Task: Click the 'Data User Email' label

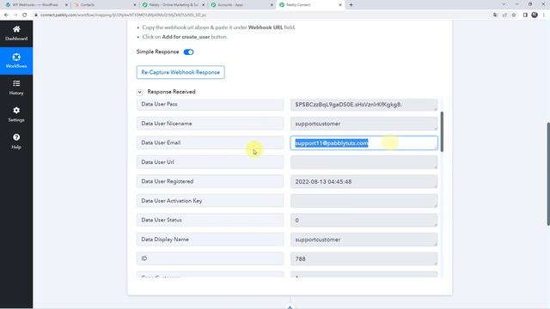Action: tap(210, 143)
